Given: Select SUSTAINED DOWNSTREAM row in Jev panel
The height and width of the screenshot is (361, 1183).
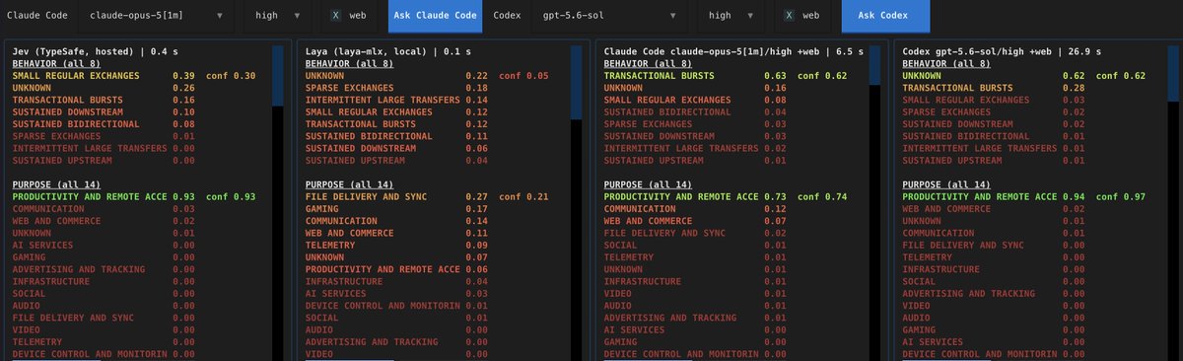Looking at the screenshot, I should point(104,111).
